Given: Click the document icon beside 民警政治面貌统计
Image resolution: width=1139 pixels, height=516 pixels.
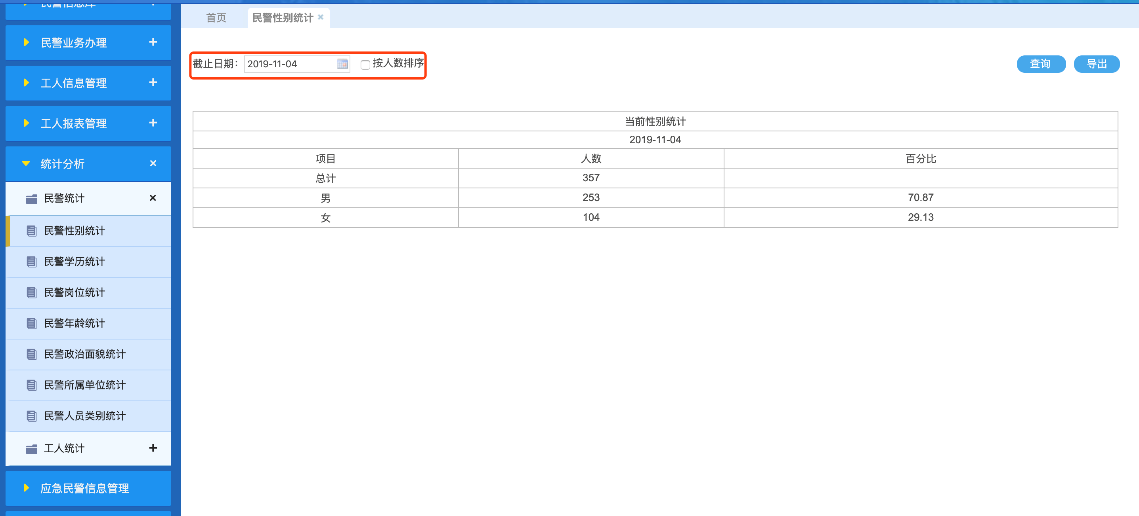Looking at the screenshot, I should click(31, 355).
